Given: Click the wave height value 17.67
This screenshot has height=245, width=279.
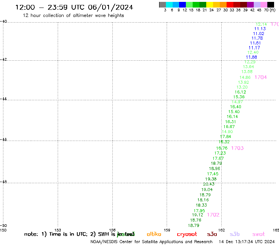Looking at the screenshot, I should 218,158.
